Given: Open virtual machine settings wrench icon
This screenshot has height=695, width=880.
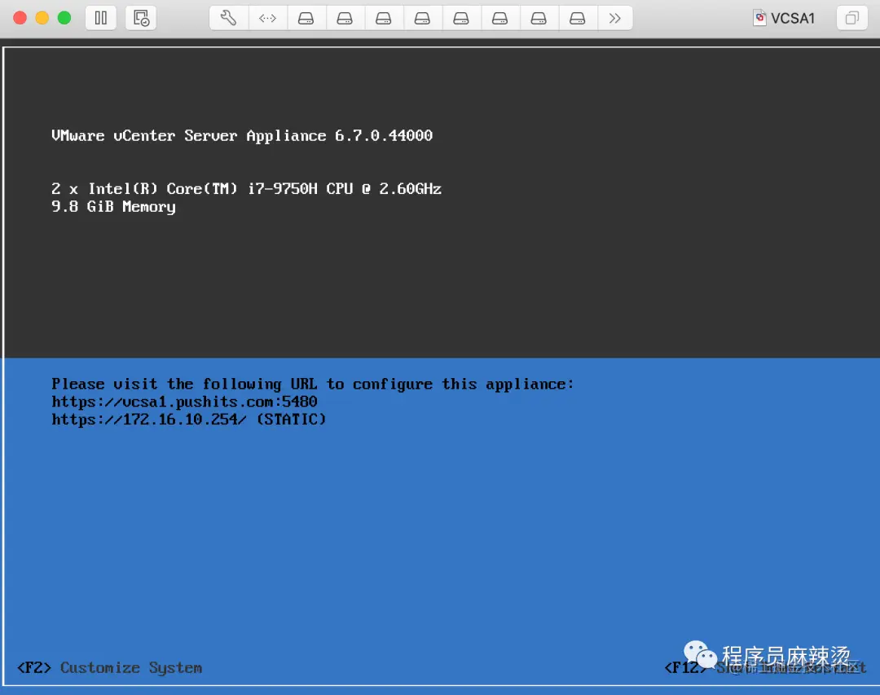Looking at the screenshot, I should [x=228, y=18].
